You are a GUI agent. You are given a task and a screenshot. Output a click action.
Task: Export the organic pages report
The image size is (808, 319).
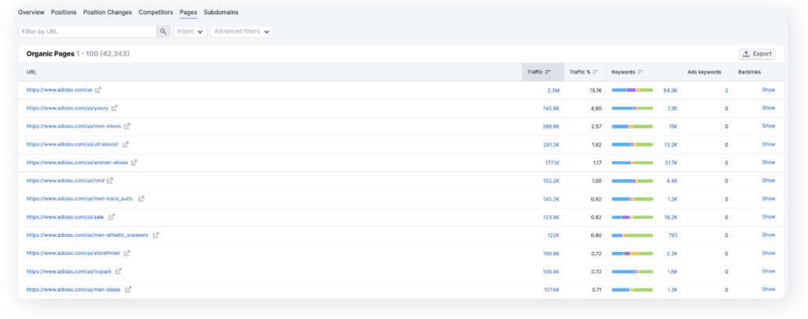(x=757, y=54)
